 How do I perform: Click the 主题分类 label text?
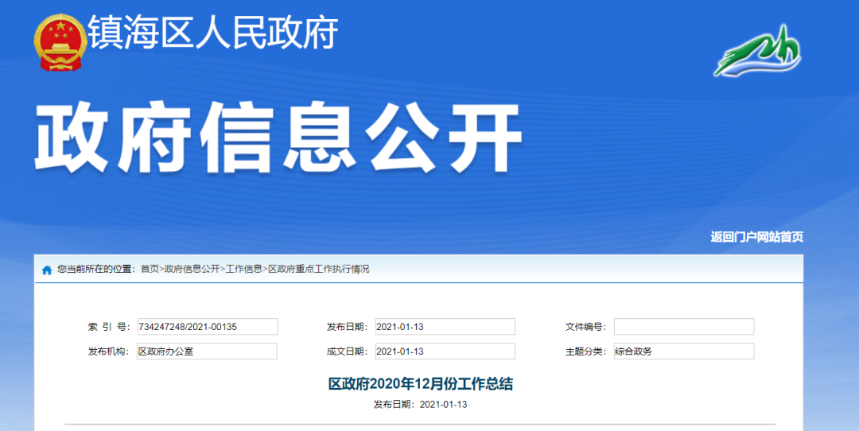point(585,351)
